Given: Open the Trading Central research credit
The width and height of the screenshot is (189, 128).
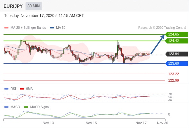Looking at the screenshot, I should [162, 28].
